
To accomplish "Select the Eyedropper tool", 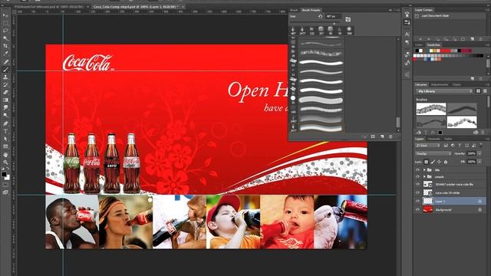I will (x=5, y=54).
